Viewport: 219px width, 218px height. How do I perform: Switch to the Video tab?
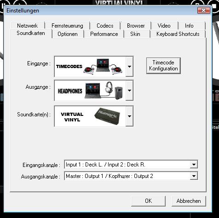164,26
